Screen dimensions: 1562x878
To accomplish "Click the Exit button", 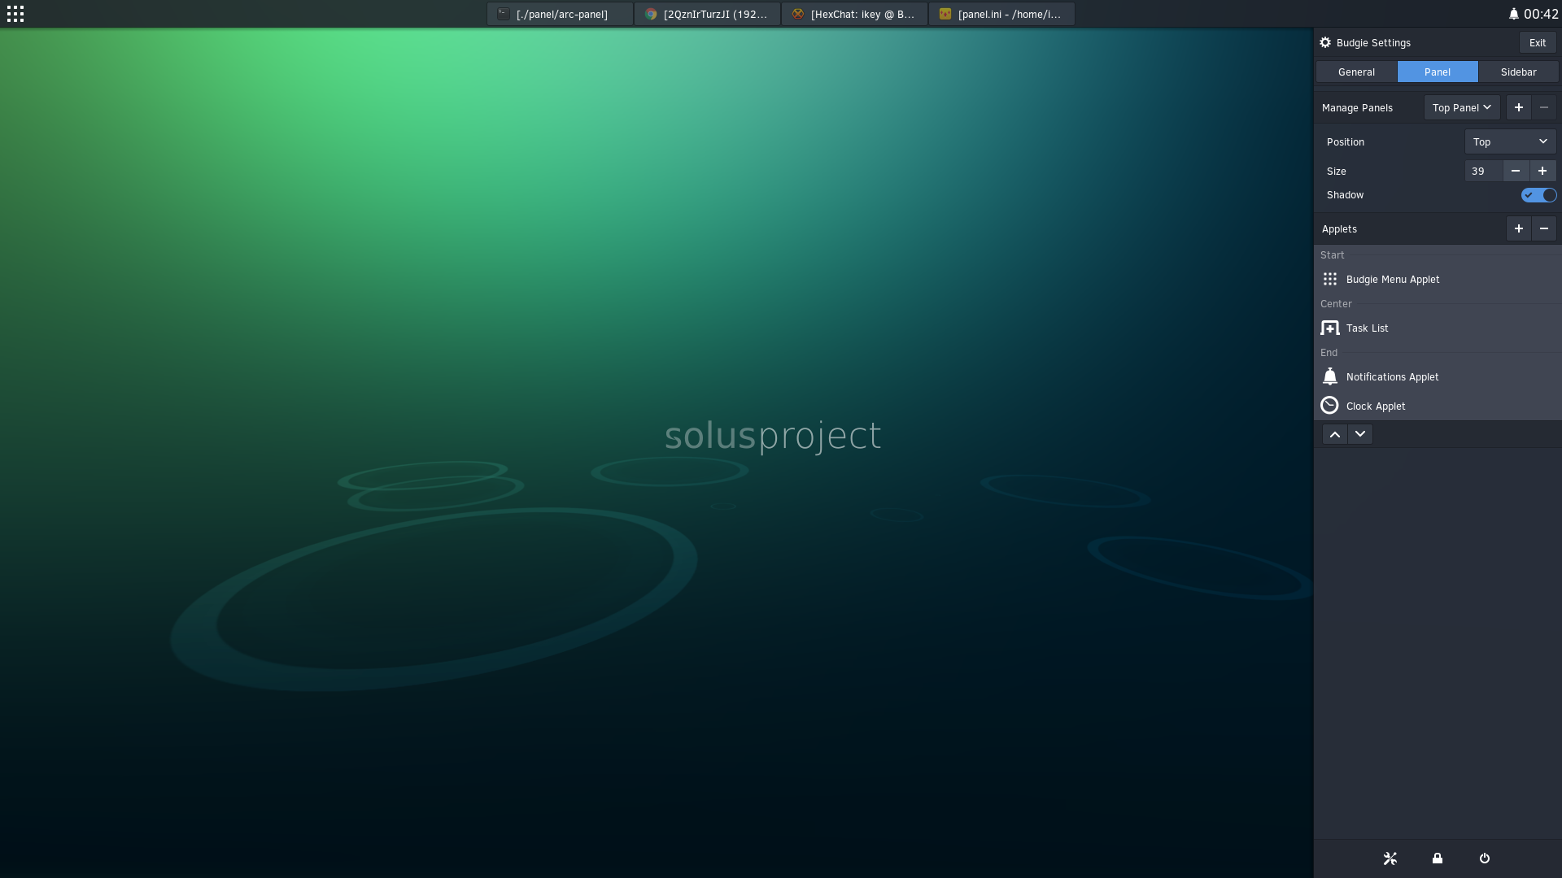I will pos(1538,42).
